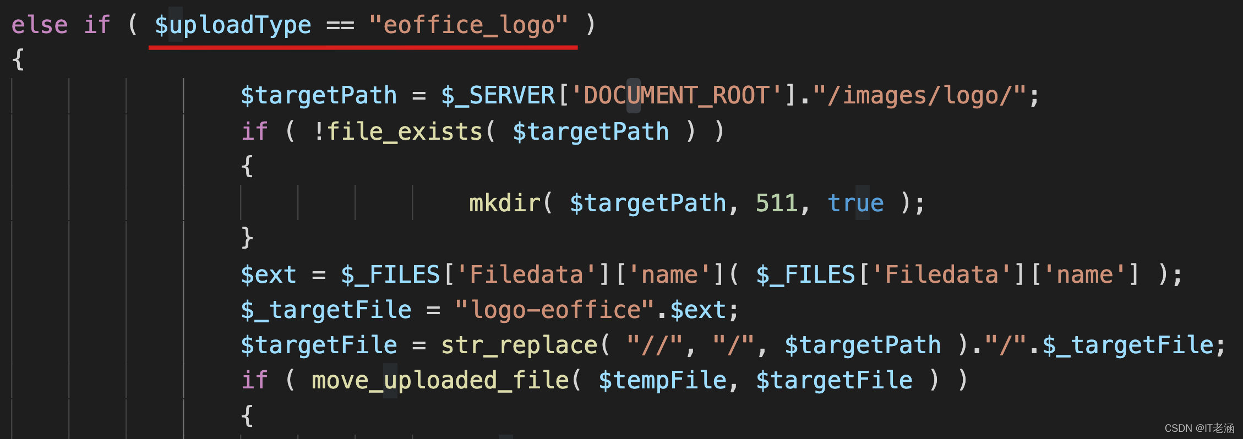Click the "//" string in str_replace
The image size is (1243, 439).
click(x=655, y=345)
